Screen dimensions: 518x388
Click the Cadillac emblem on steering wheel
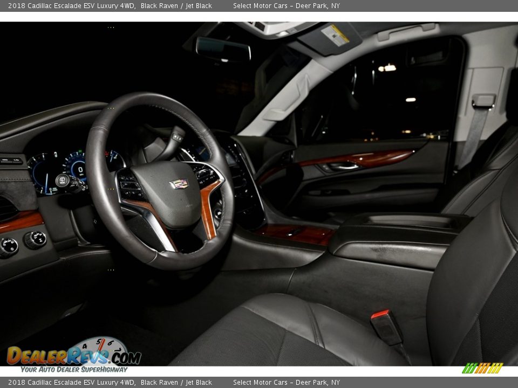pyautogui.click(x=179, y=184)
